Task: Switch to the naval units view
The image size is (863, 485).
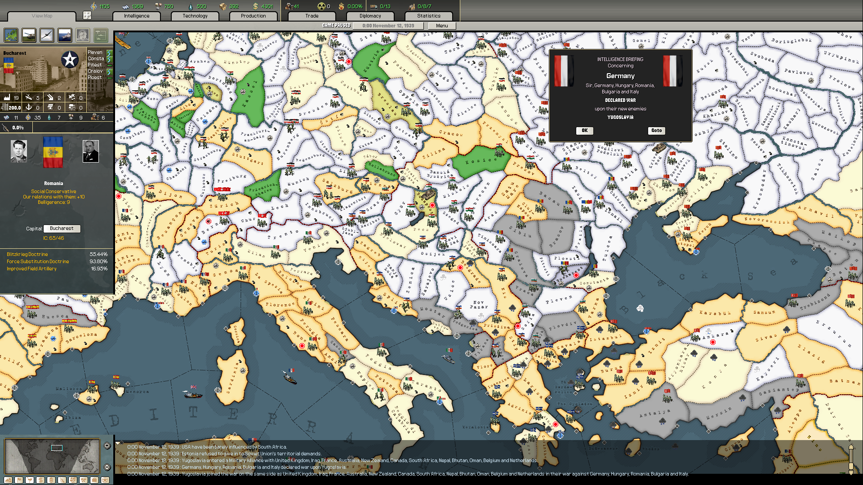Action: pos(65,35)
